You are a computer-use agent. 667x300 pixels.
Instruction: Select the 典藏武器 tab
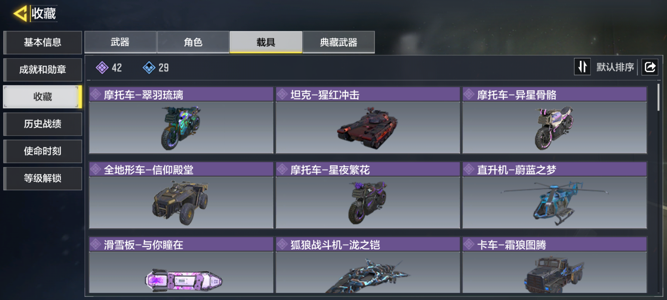(x=339, y=42)
